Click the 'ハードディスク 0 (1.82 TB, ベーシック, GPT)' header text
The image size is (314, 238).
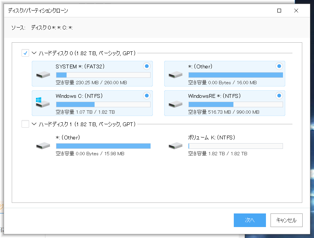click(x=87, y=53)
